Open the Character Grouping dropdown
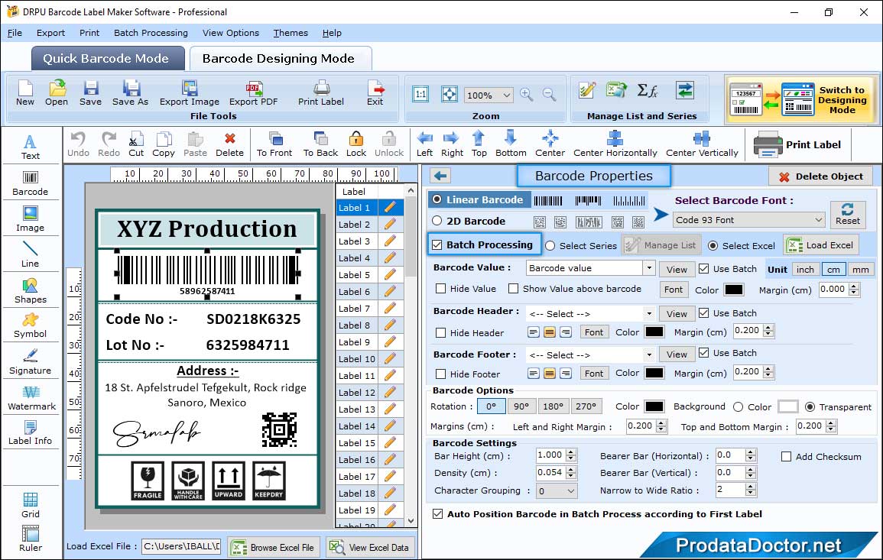883x560 pixels. click(x=557, y=491)
